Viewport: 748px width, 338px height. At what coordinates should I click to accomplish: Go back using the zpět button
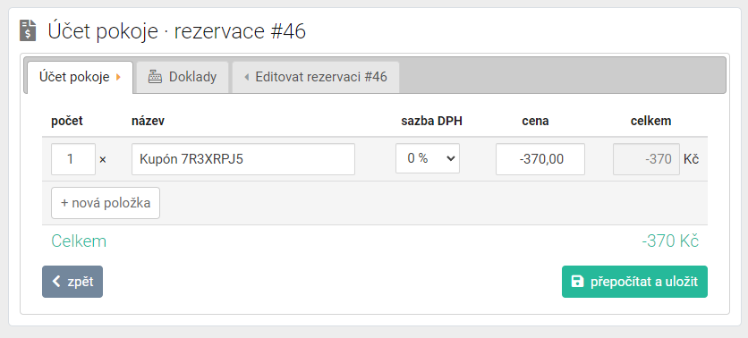pos(72,282)
